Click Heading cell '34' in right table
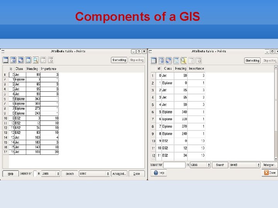 pyautogui.click(x=181, y=156)
